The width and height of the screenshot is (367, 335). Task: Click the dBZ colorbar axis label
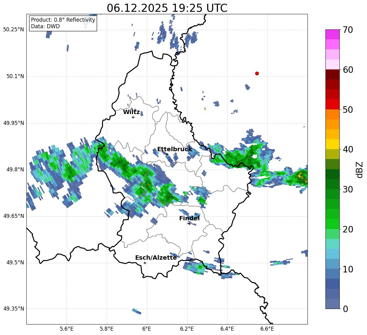point(360,170)
